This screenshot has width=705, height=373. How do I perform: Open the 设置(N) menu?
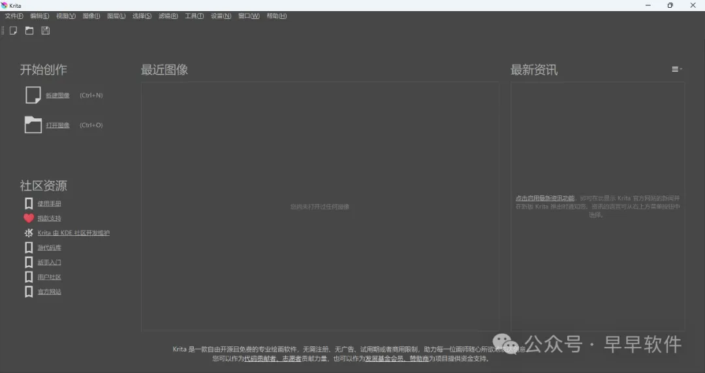pyautogui.click(x=221, y=16)
